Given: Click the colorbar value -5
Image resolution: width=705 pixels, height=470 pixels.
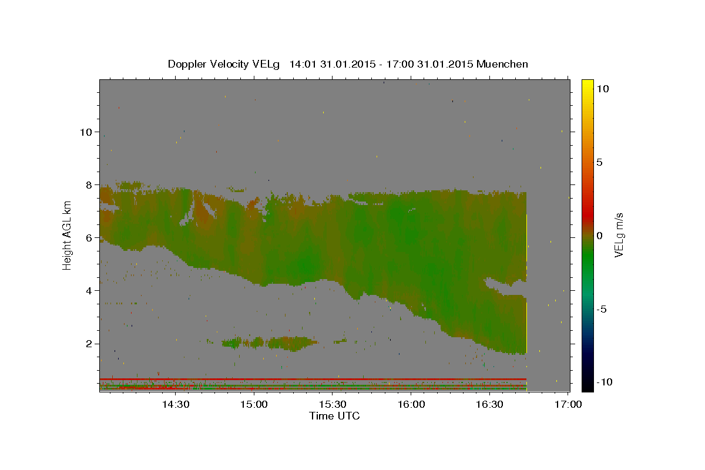Looking at the screenshot, I should tap(602, 309).
